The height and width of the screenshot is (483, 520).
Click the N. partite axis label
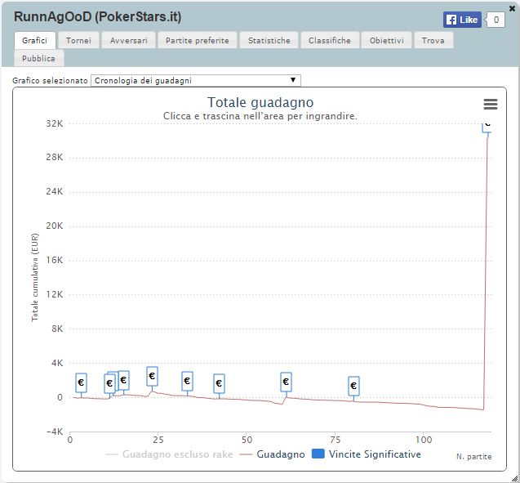pos(474,457)
